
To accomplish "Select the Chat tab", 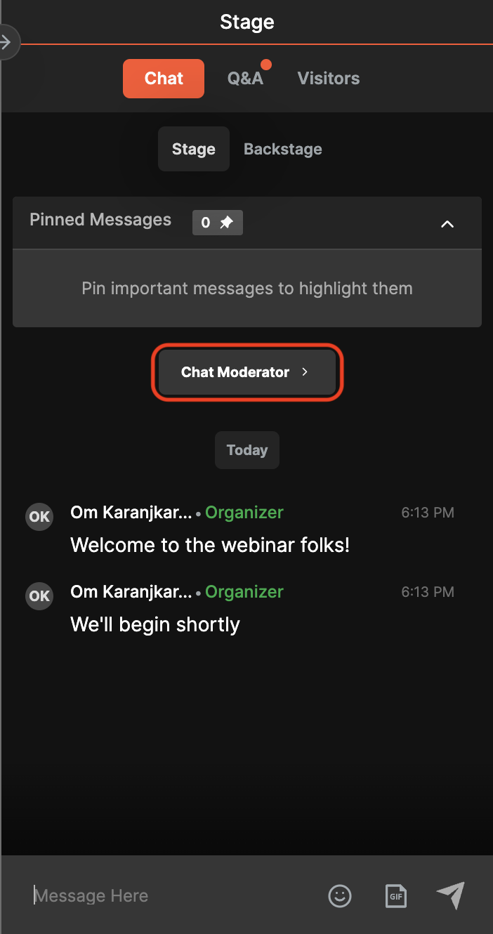I will (x=163, y=78).
